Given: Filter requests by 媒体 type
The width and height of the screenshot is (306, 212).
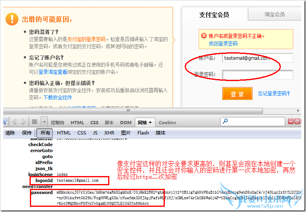Looking at the screenshot, I should click(x=160, y=133).
